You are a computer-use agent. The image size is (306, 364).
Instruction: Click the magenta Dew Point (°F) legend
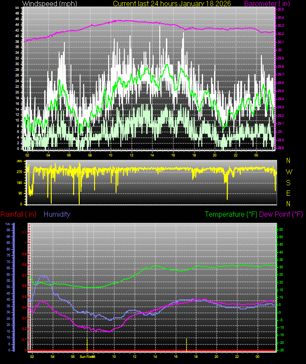(x=281, y=214)
